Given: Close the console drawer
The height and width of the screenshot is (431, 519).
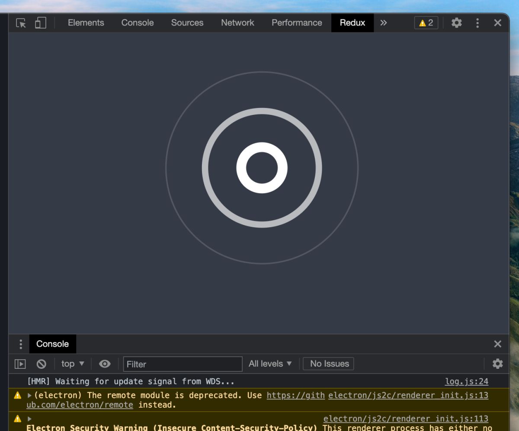Looking at the screenshot, I should click(498, 344).
